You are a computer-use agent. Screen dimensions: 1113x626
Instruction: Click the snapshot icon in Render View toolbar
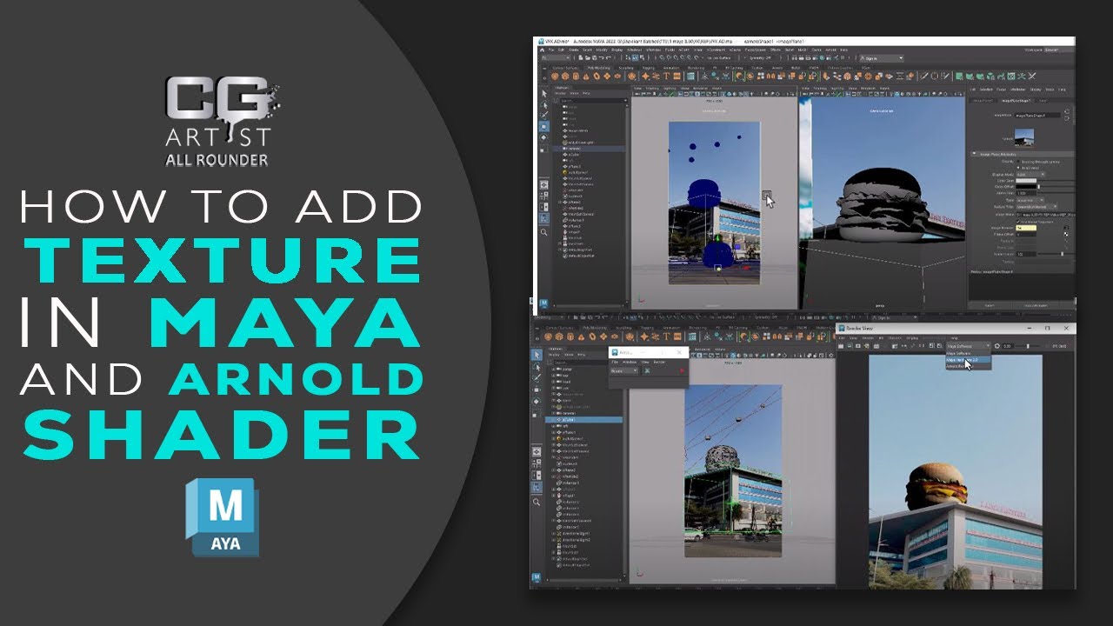tap(858, 346)
